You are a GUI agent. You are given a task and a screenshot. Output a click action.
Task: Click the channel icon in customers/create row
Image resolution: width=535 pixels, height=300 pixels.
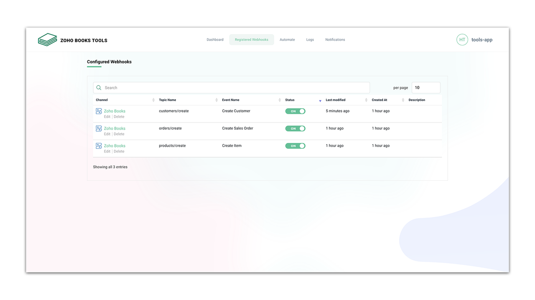coord(99,111)
